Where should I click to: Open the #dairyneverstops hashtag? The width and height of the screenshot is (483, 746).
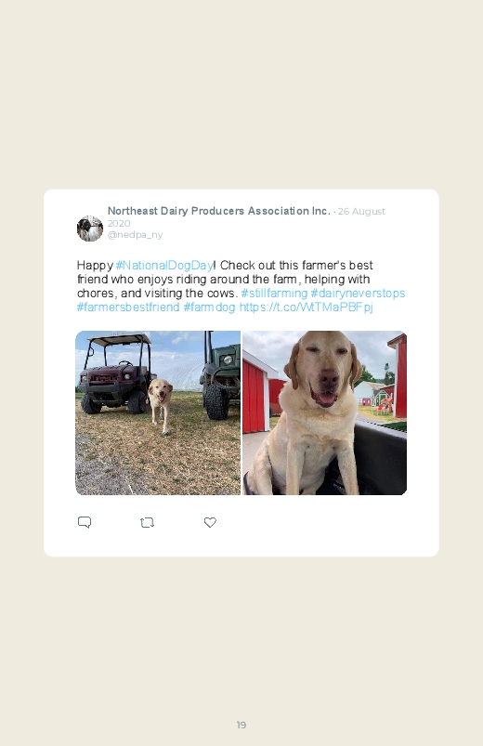(358, 293)
